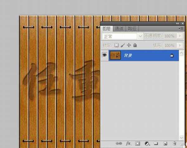Screen dimensions: 187x148
Task: Create a new layer group
Action: click(156, 143)
